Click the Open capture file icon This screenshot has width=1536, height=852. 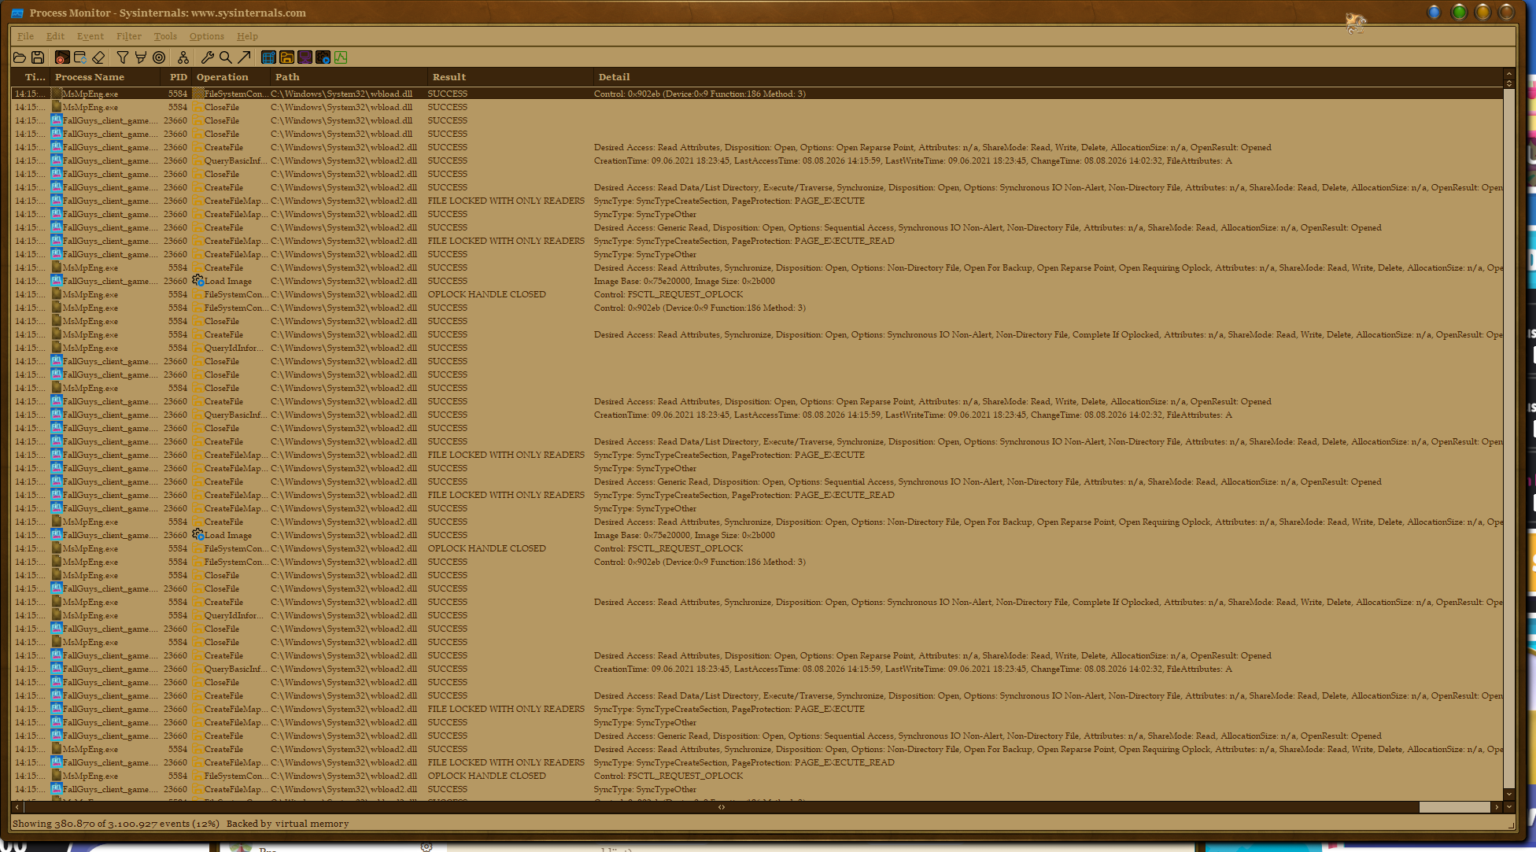tap(20, 57)
